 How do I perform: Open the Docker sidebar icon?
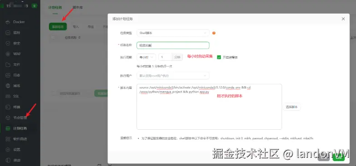point(8,22)
